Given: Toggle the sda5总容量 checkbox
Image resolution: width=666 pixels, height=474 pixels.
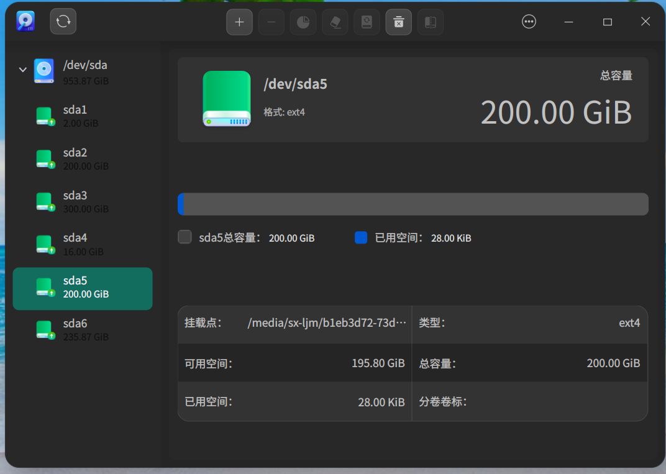Looking at the screenshot, I should (x=185, y=237).
